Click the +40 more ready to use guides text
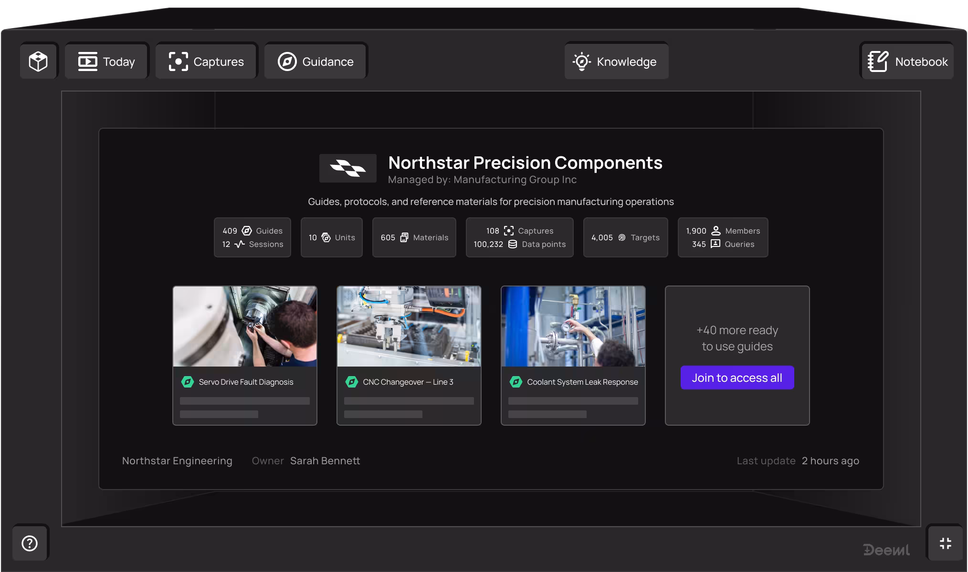This screenshot has height=572, width=968. coord(737,338)
